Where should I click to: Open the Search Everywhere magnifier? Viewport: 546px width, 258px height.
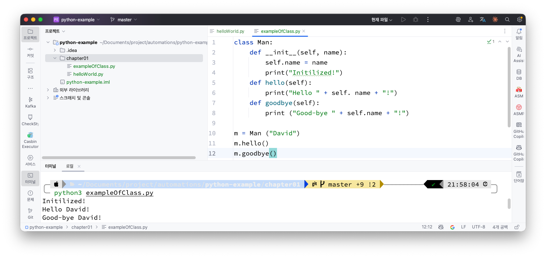coord(507,20)
